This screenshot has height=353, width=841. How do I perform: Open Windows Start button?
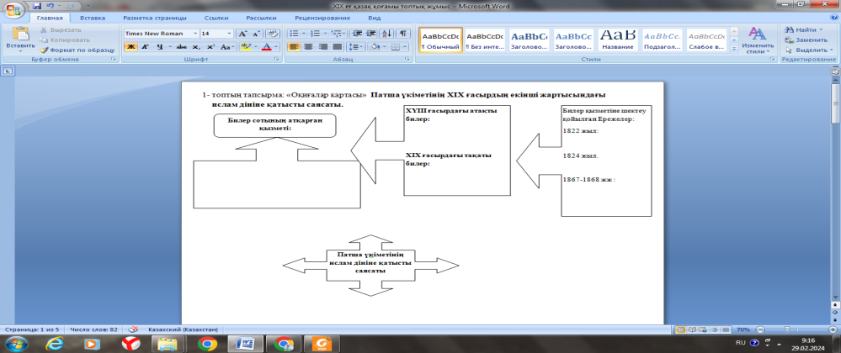point(16,343)
